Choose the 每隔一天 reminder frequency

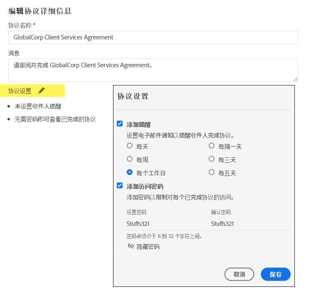tap(212, 146)
